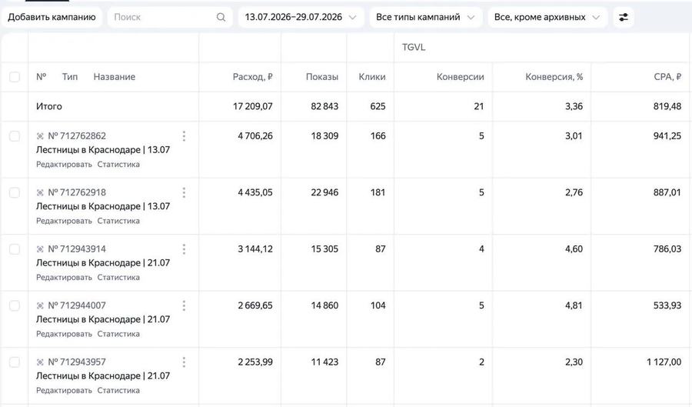The height and width of the screenshot is (407, 692).
Task: Open Статистика link for campaign 712943914
Action: (x=118, y=277)
